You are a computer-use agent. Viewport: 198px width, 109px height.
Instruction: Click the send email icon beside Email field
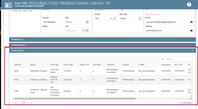[191, 22]
